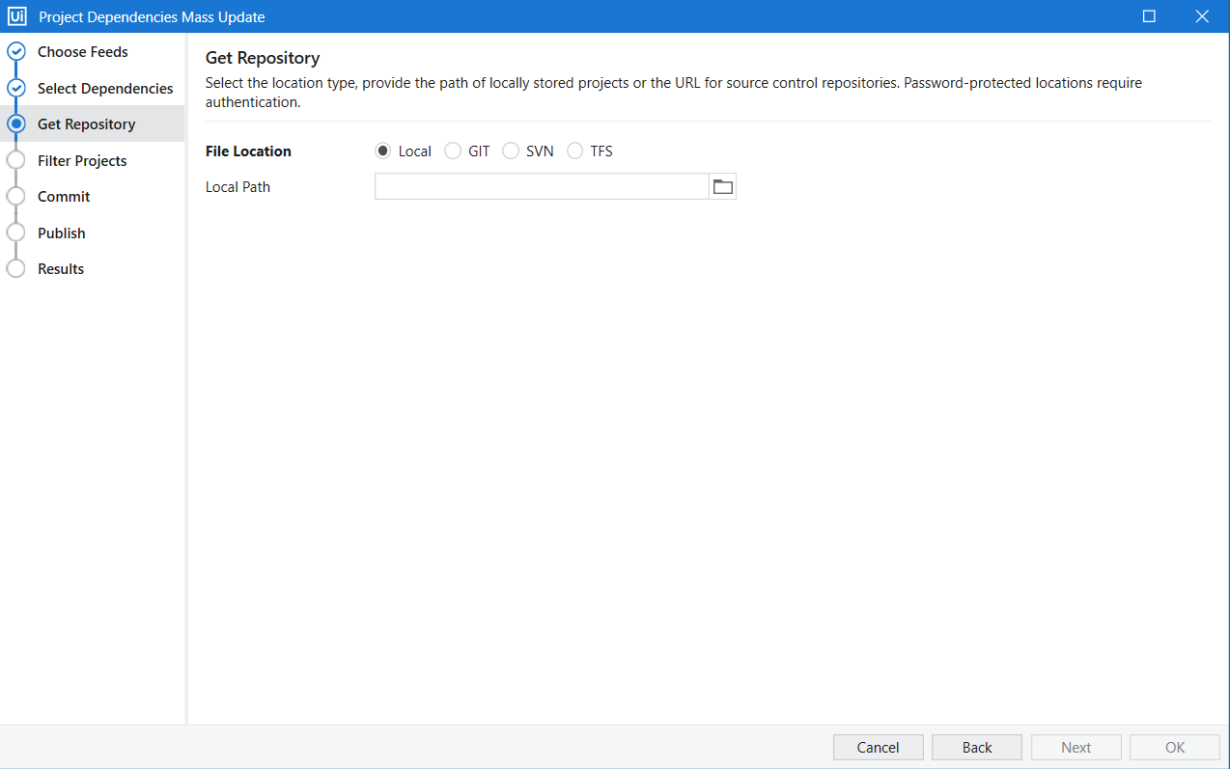Open the Select Dependencies step label

pos(105,89)
